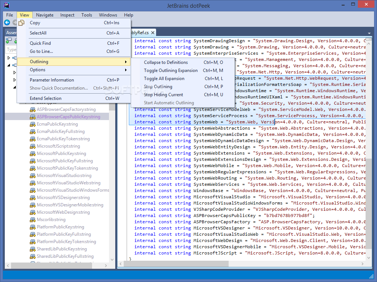Select PlatformPublicKeyFull:string in the tree

click(x=64, y=234)
